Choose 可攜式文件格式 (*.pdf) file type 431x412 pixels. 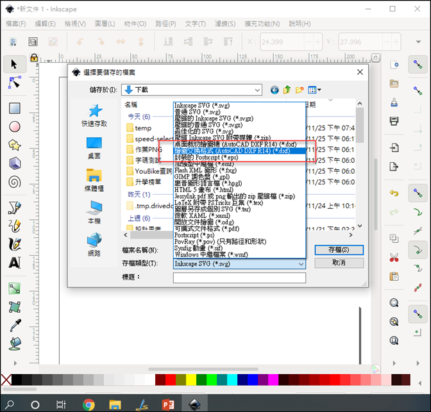(239, 229)
